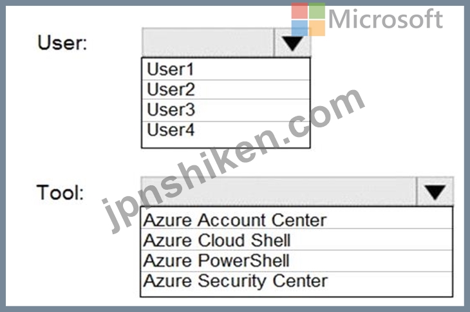Click the red square of the Microsoft logo
Viewport: 470px width, 312px height.
[x=299, y=11]
